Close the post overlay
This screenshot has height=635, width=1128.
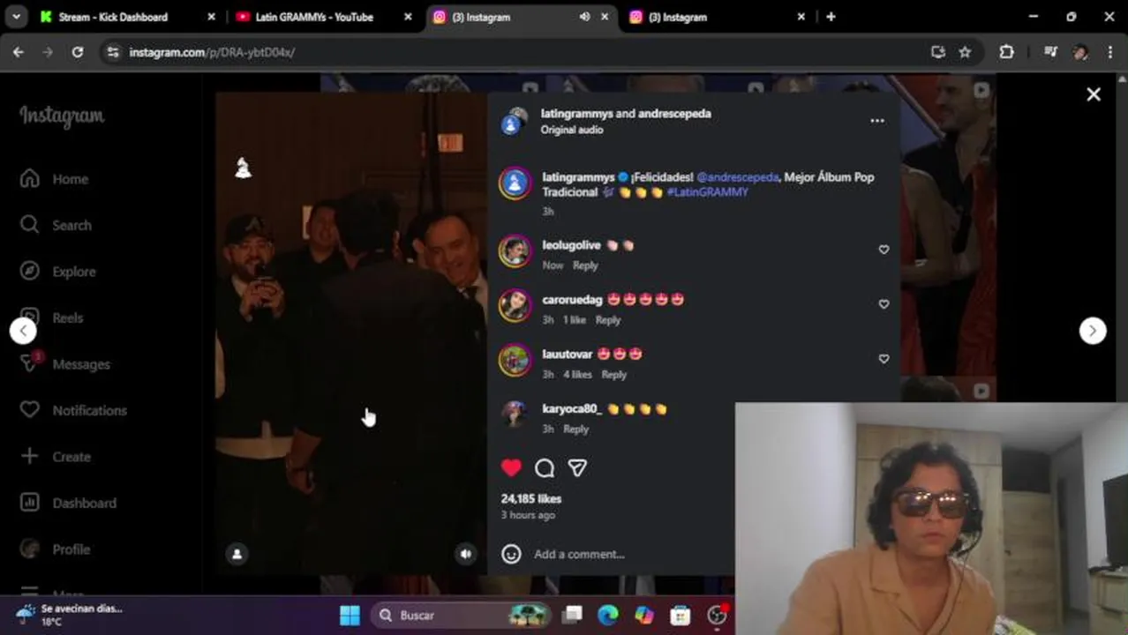[1094, 94]
